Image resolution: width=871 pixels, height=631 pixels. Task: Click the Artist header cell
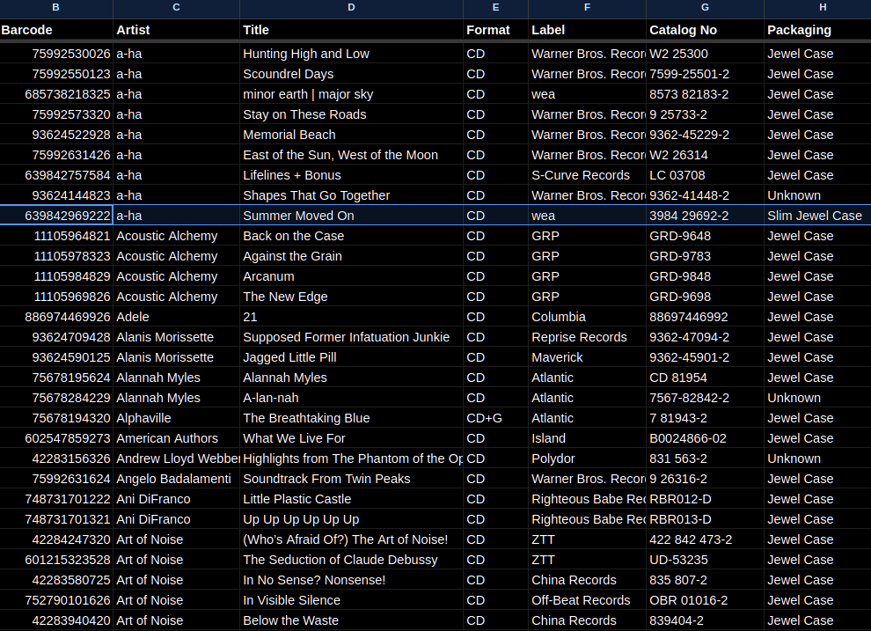coord(176,30)
